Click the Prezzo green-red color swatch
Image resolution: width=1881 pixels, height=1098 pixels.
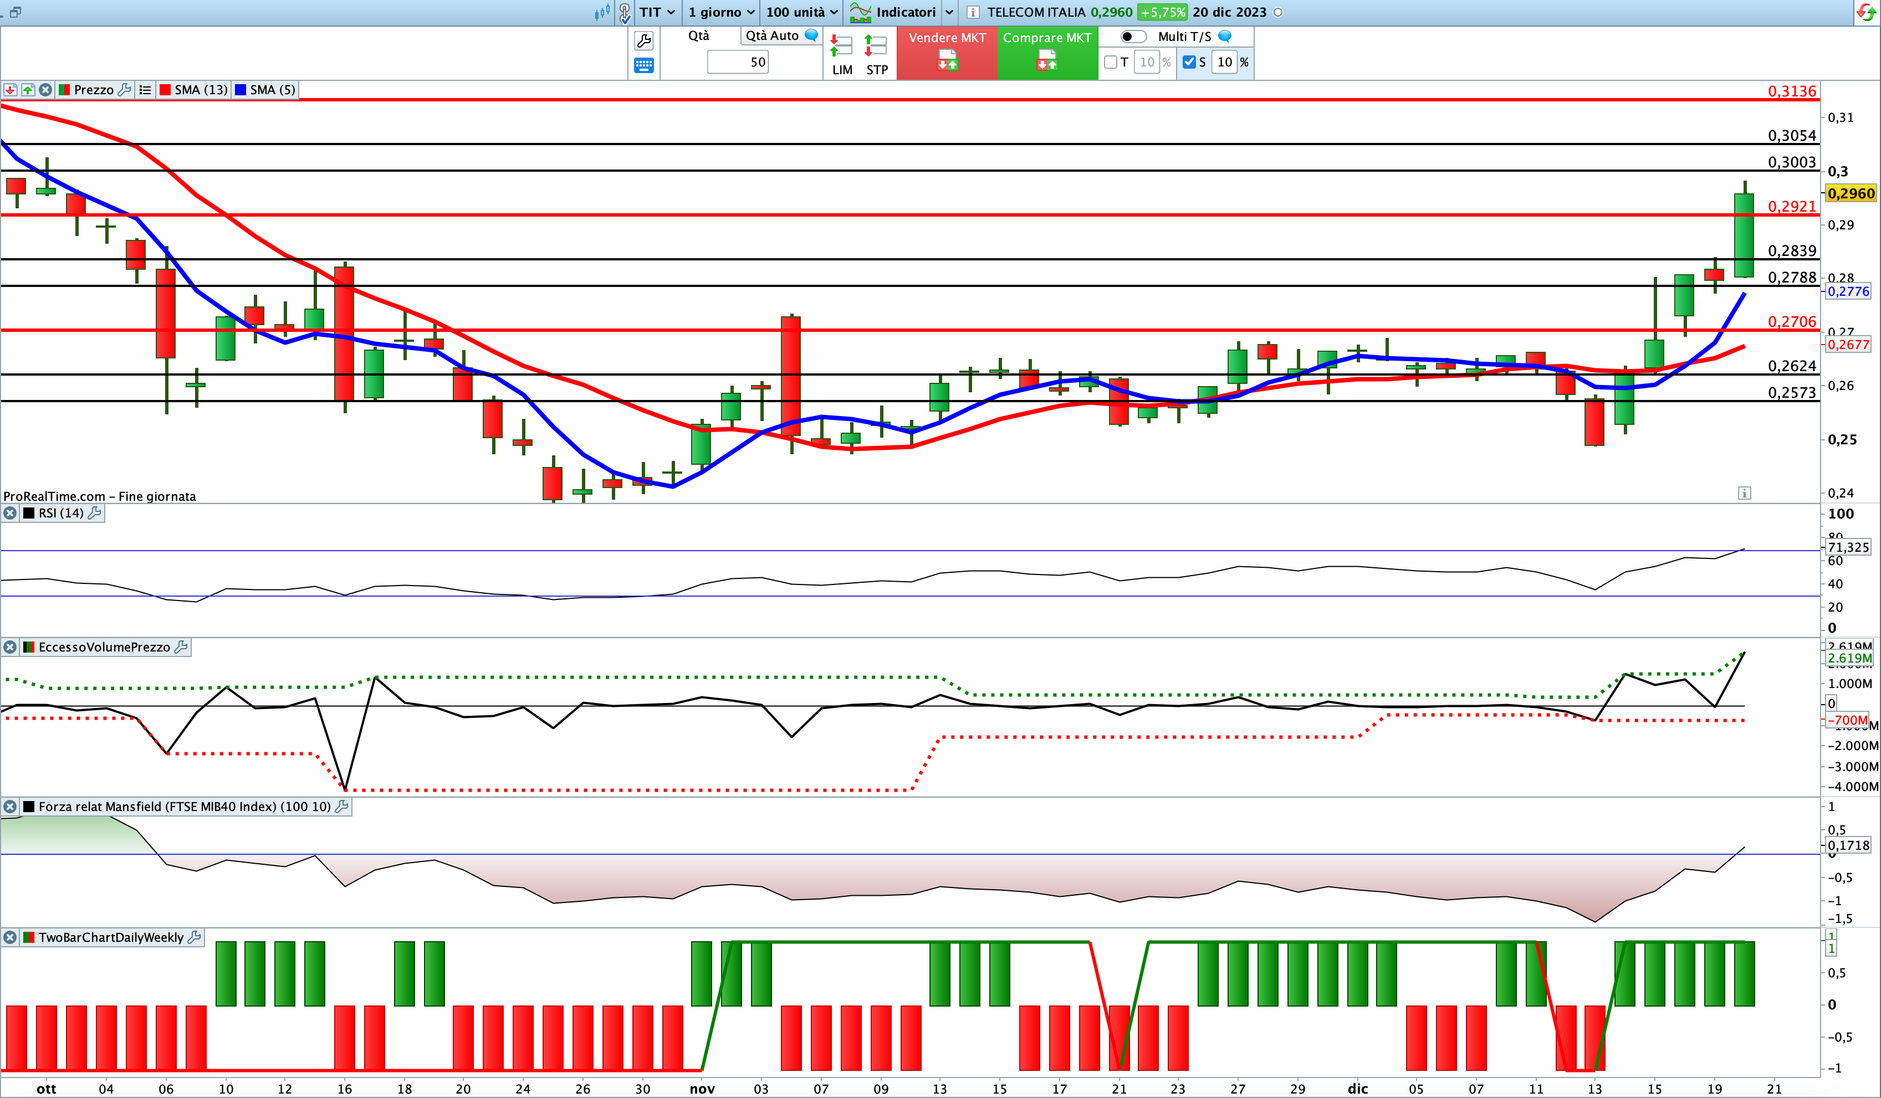tap(64, 90)
